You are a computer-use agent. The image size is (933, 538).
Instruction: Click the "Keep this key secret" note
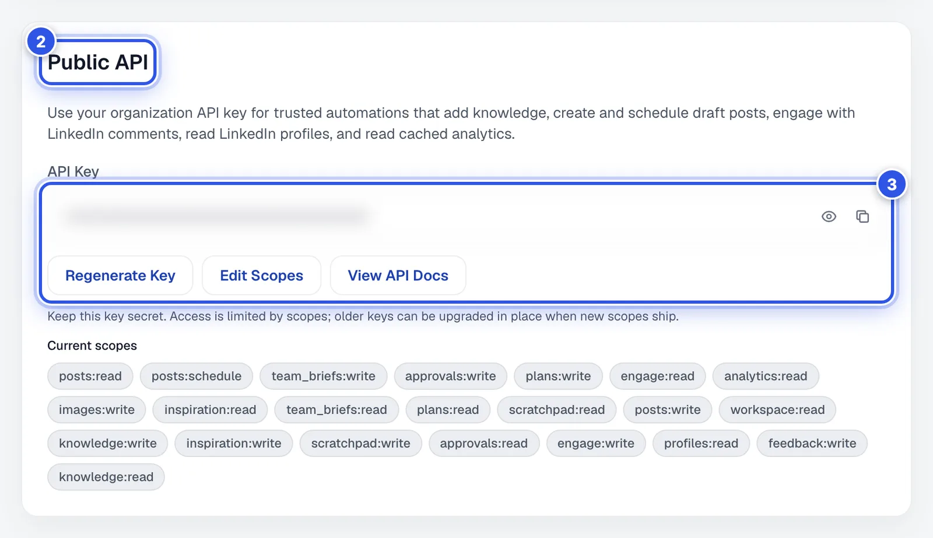[363, 317]
